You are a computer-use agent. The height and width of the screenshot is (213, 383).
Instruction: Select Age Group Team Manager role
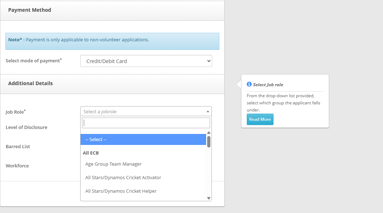[113, 164]
